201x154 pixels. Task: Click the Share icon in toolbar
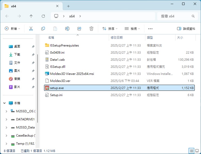click(x=79, y=29)
